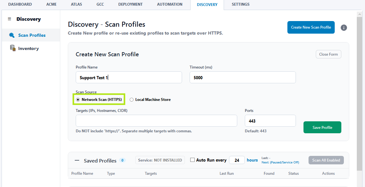Click the Service: NOT INSTALLED badge

coord(160,160)
